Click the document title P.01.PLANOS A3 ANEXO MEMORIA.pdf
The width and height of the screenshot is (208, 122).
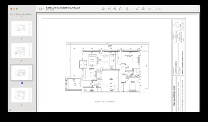(x=63, y=7)
